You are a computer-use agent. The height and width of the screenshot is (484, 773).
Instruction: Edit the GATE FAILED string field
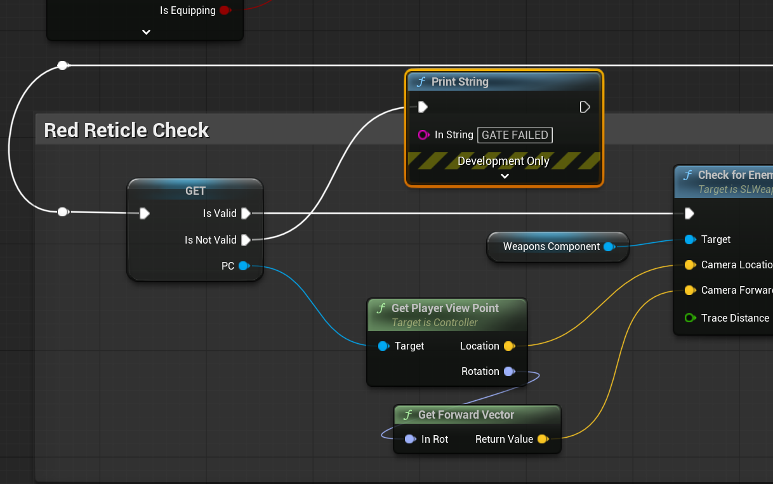point(515,134)
